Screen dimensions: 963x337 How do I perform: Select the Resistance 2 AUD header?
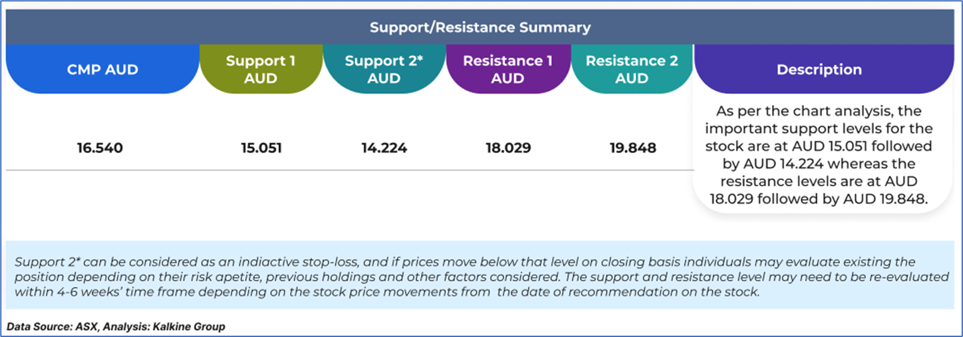[631, 70]
